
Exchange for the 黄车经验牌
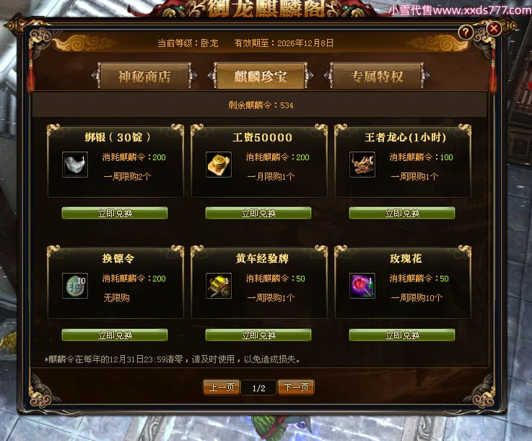pos(258,335)
